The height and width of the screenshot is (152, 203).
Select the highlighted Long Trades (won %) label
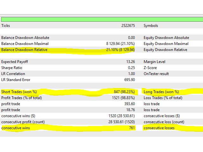161,92
